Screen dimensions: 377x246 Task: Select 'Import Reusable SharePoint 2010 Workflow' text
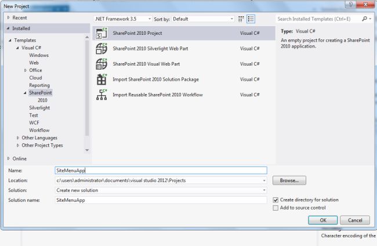pos(158,95)
